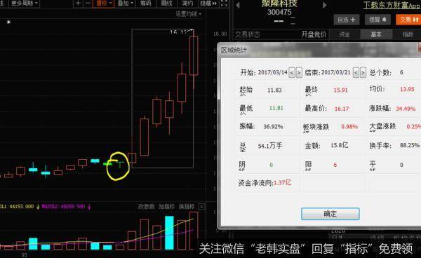
Task: Go to next stock arrow
Action: [325, 5]
